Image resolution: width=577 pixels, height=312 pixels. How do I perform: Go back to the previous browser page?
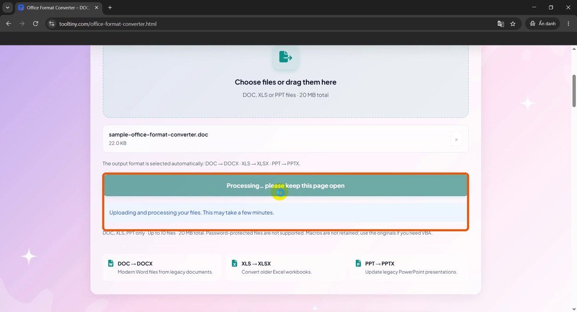[9, 24]
